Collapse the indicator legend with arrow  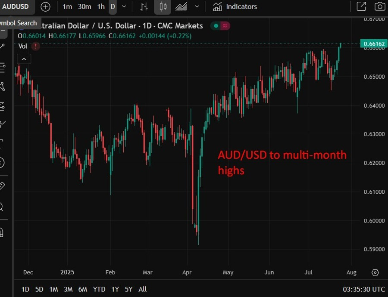pyautogui.click(x=24, y=59)
